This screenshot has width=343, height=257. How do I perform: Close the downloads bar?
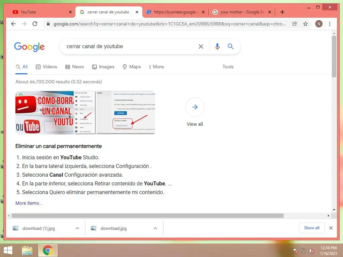[x=331, y=228]
